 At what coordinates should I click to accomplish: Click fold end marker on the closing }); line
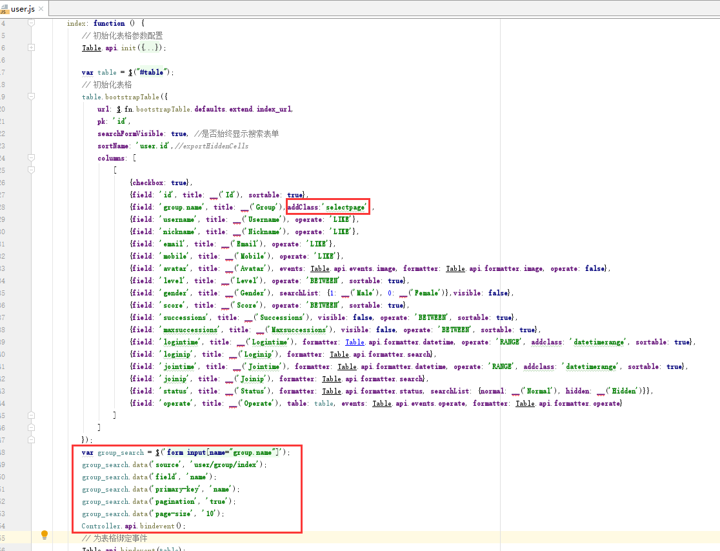tap(31, 439)
